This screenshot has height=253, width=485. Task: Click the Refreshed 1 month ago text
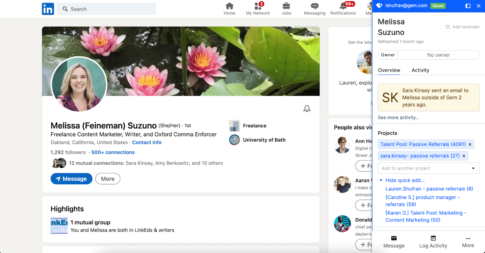pyautogui.click(x=401, y=41)
